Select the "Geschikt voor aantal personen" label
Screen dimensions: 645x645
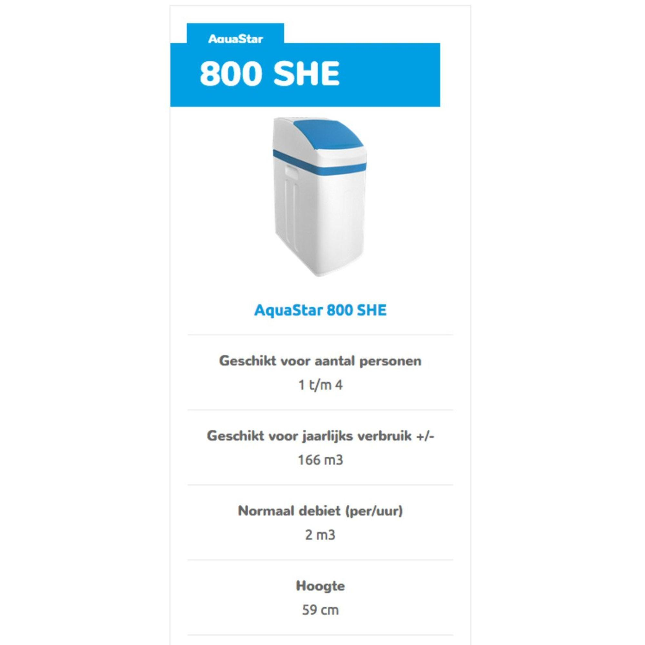[320, 361]
